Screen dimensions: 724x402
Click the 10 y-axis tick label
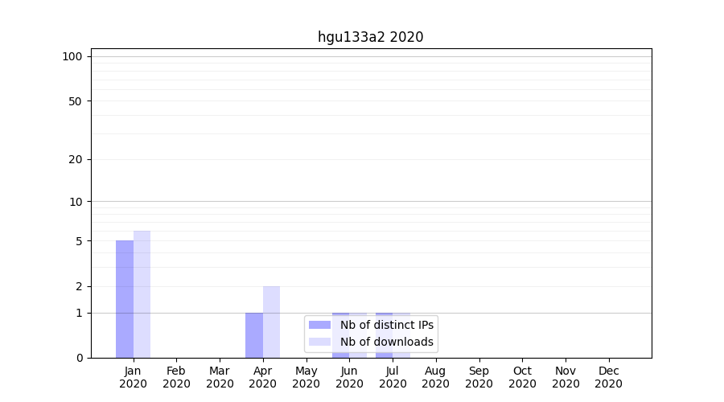(x=76, y=202)
